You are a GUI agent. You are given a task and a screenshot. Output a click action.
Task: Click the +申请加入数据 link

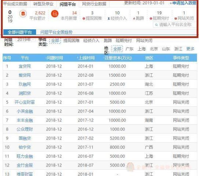183,3
